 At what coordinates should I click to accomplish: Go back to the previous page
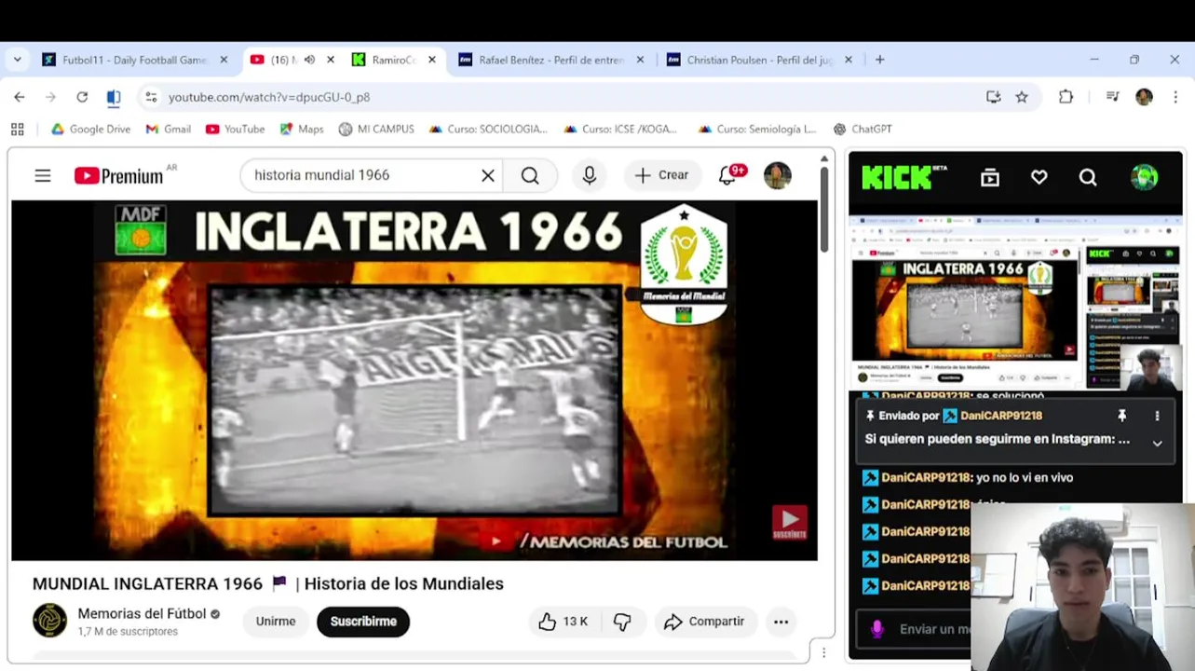point(20,97)
